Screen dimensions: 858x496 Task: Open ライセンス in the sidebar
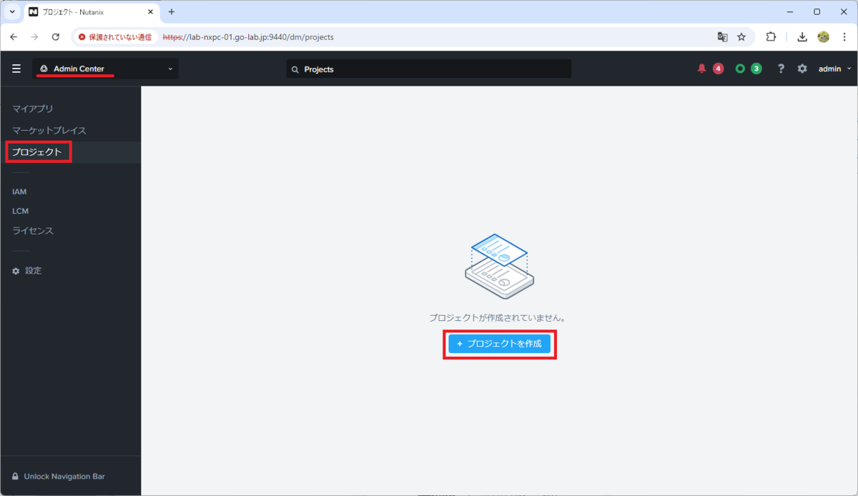33,231
